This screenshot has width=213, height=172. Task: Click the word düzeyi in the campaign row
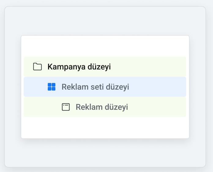99,67
